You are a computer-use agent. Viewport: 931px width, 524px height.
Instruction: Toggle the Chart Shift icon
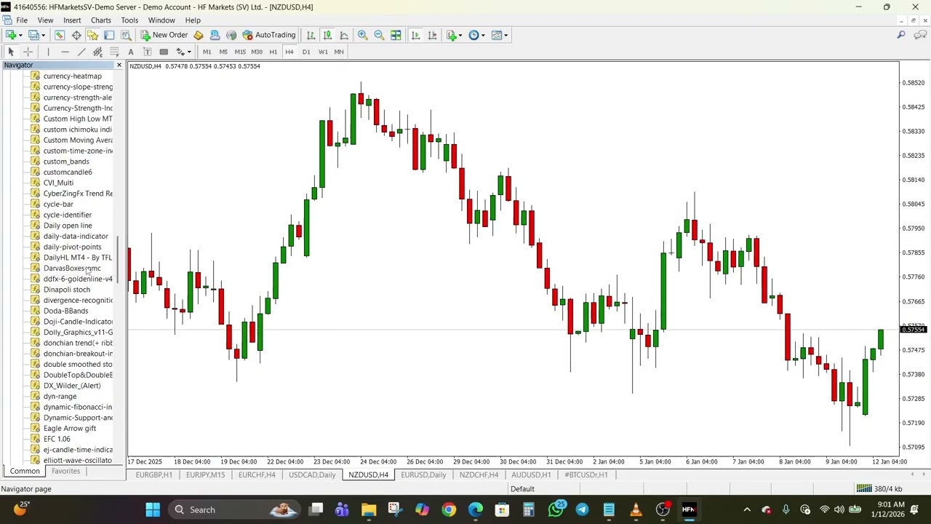point(432,35)
